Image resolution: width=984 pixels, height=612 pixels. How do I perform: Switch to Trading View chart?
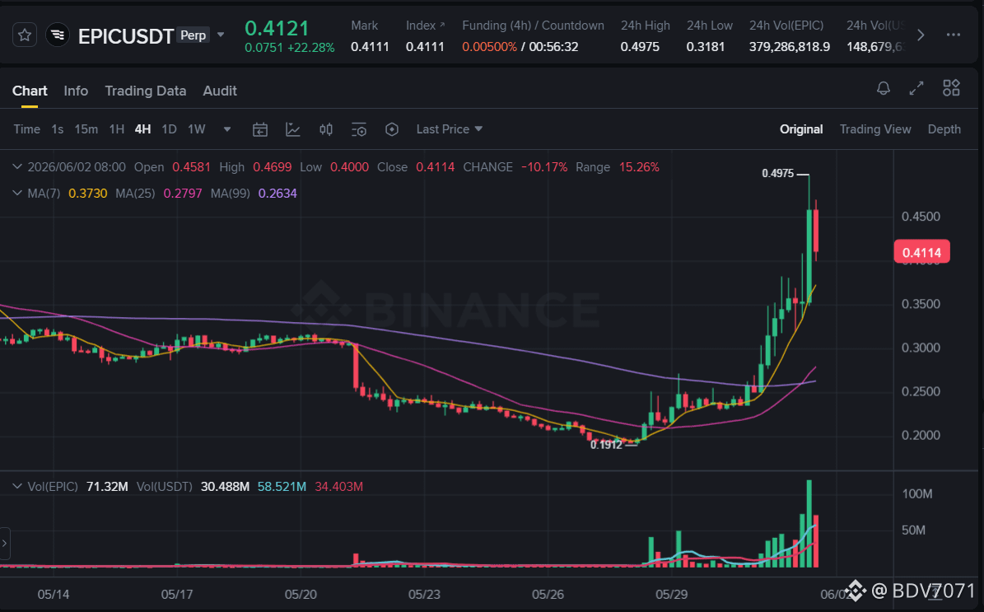pos(874,129)
